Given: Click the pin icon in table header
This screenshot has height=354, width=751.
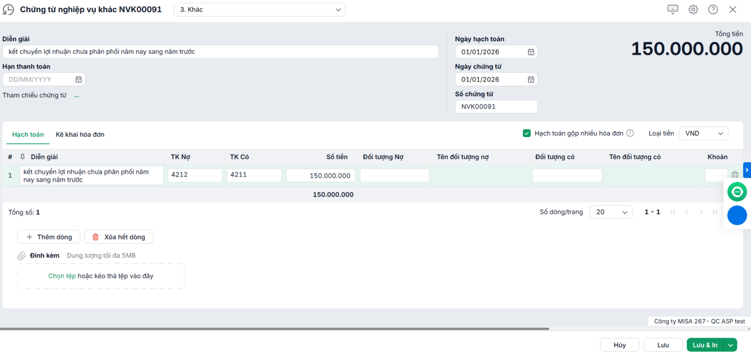Looking at the screenshot, I should point(23,157).
